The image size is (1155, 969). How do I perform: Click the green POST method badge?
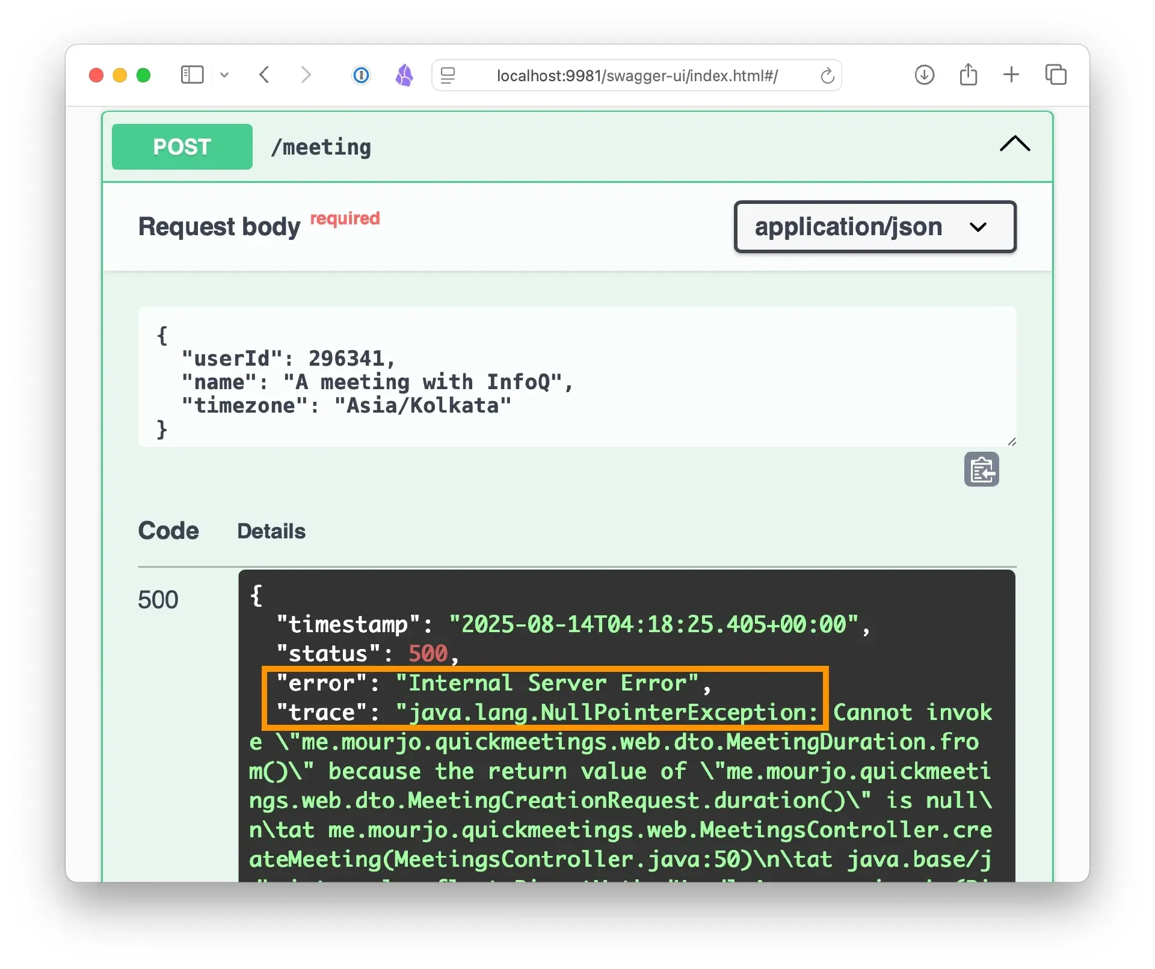click(x=182, y=147)
